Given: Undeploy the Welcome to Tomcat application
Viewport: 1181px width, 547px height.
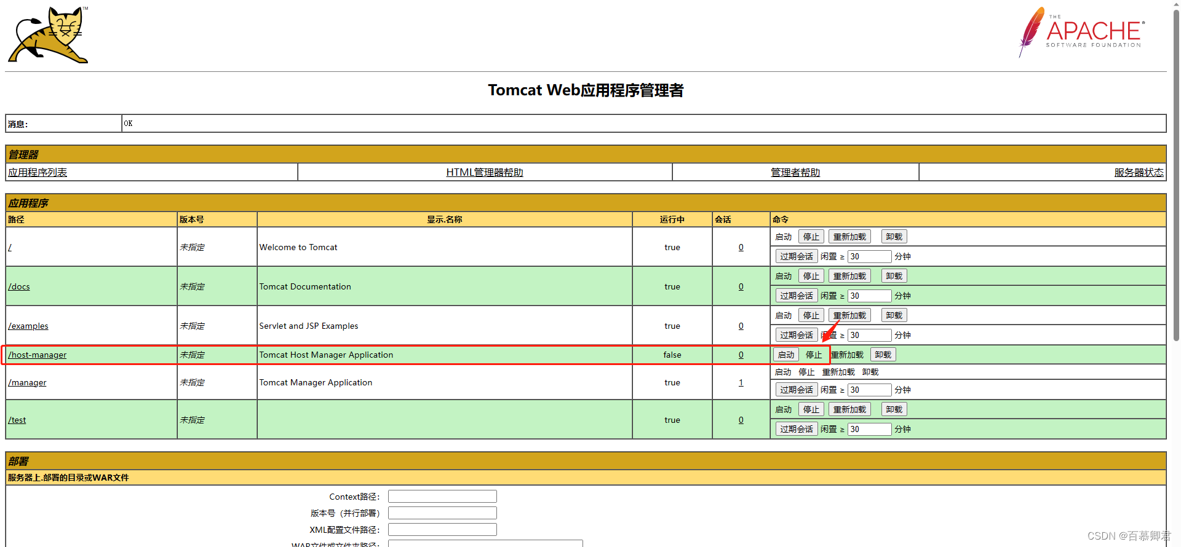Looking at the screenshot, I should point(894,237).
